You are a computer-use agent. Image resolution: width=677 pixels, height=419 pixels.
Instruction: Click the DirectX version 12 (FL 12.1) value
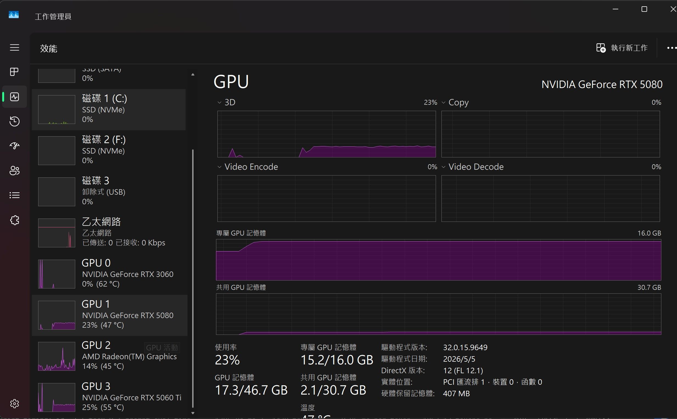tap(463, 370)
